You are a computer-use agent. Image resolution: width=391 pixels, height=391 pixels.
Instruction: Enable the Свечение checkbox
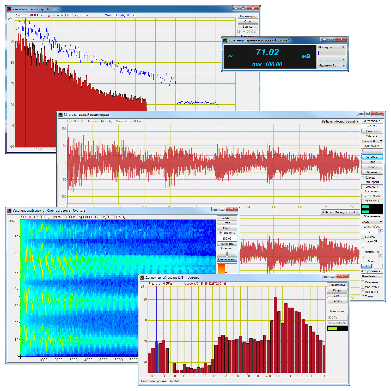[x=363, y=282]
